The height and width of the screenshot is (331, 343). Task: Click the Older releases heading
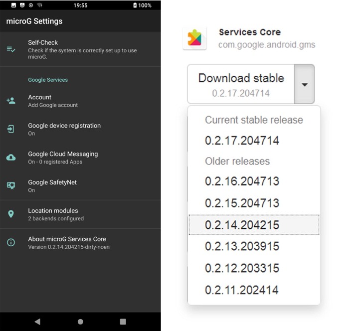[x=237, y=161]
